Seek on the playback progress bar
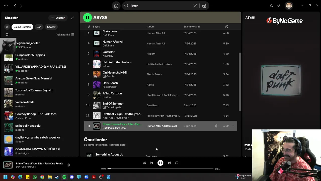The width and height of the screenshot is (321, 181). [x=160, y=169]
